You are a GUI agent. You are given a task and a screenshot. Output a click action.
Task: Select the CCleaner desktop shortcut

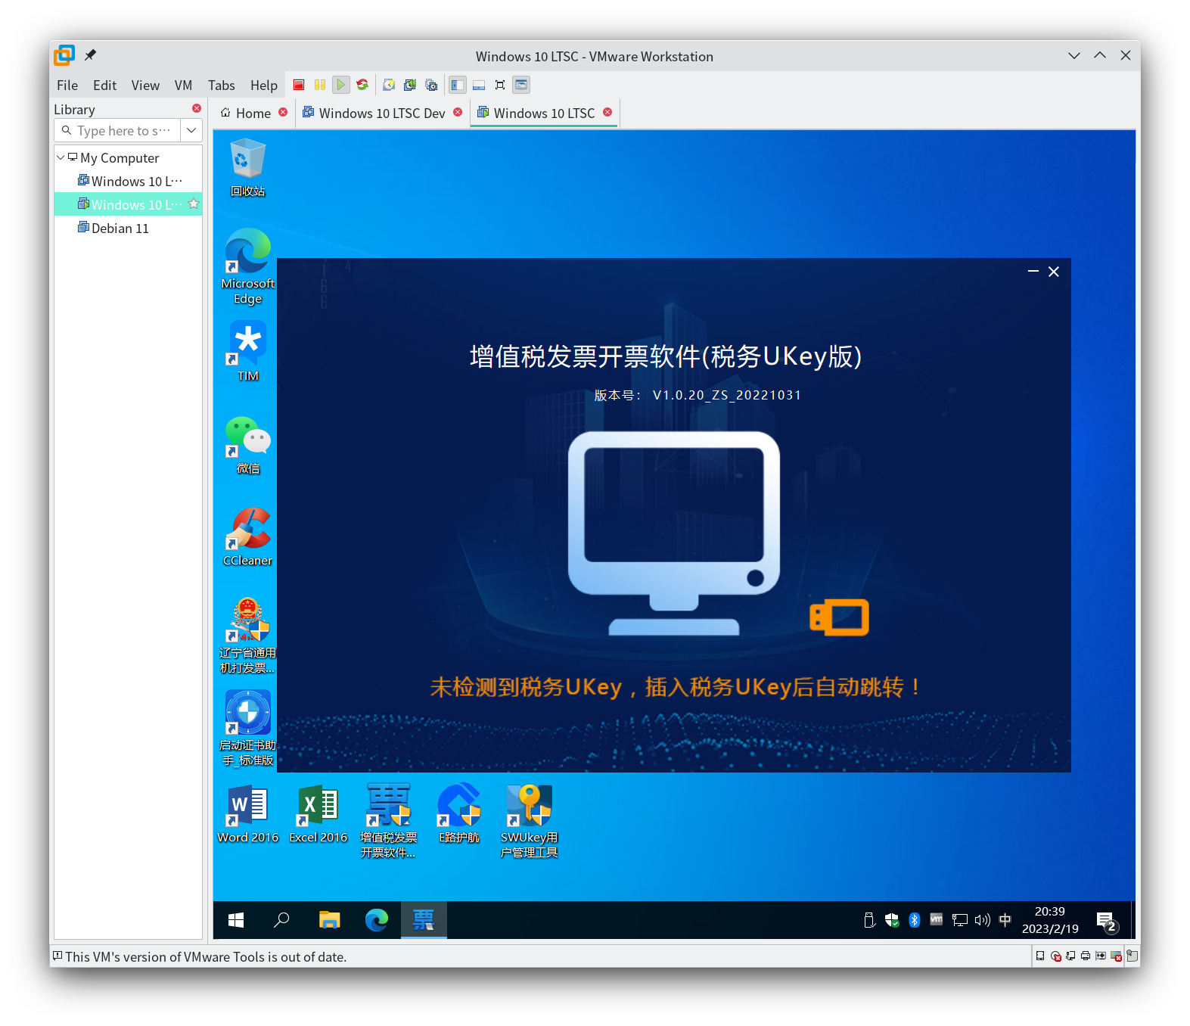pos(248,536)
